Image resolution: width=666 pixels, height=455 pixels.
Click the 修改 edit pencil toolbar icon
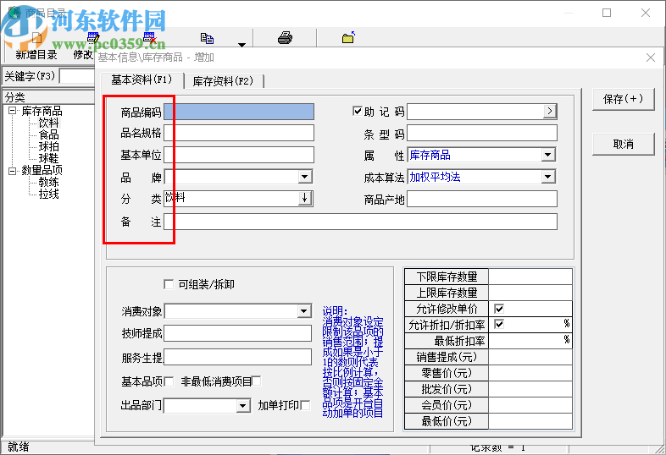tap(93, 38)
